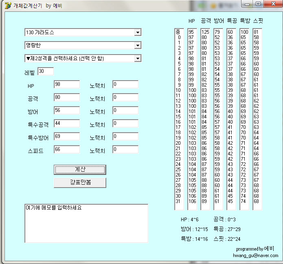Click the 스핏 column list in the table
This screenshot has width=283, height=264.
(x=257, y=119)
